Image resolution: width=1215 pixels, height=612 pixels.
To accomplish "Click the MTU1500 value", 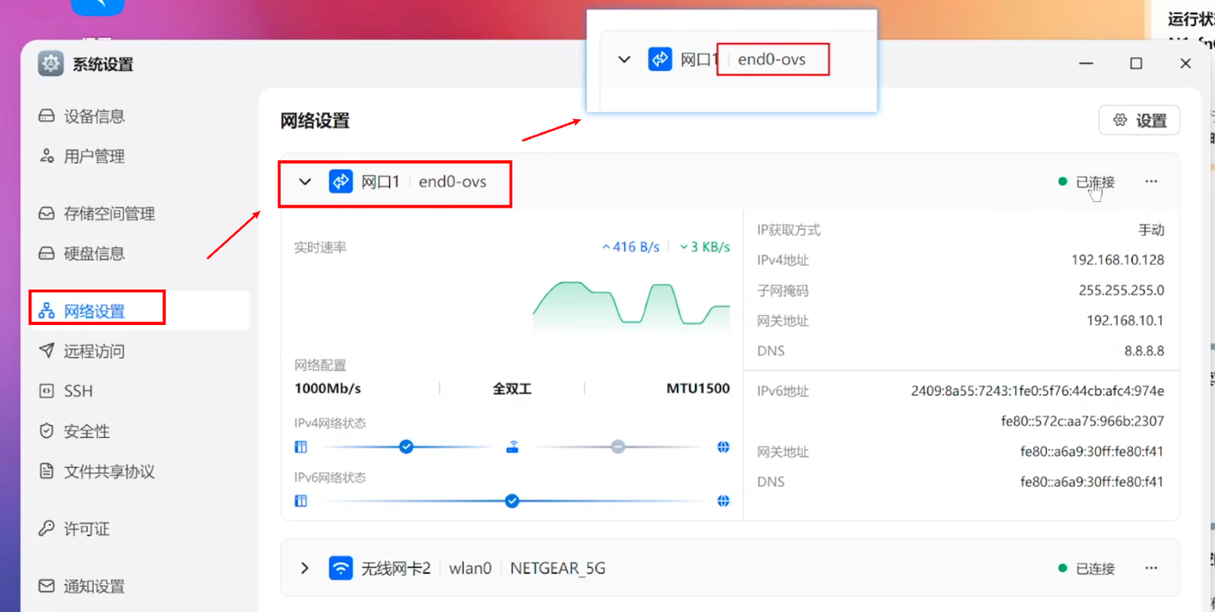I will tap(698, 389).
